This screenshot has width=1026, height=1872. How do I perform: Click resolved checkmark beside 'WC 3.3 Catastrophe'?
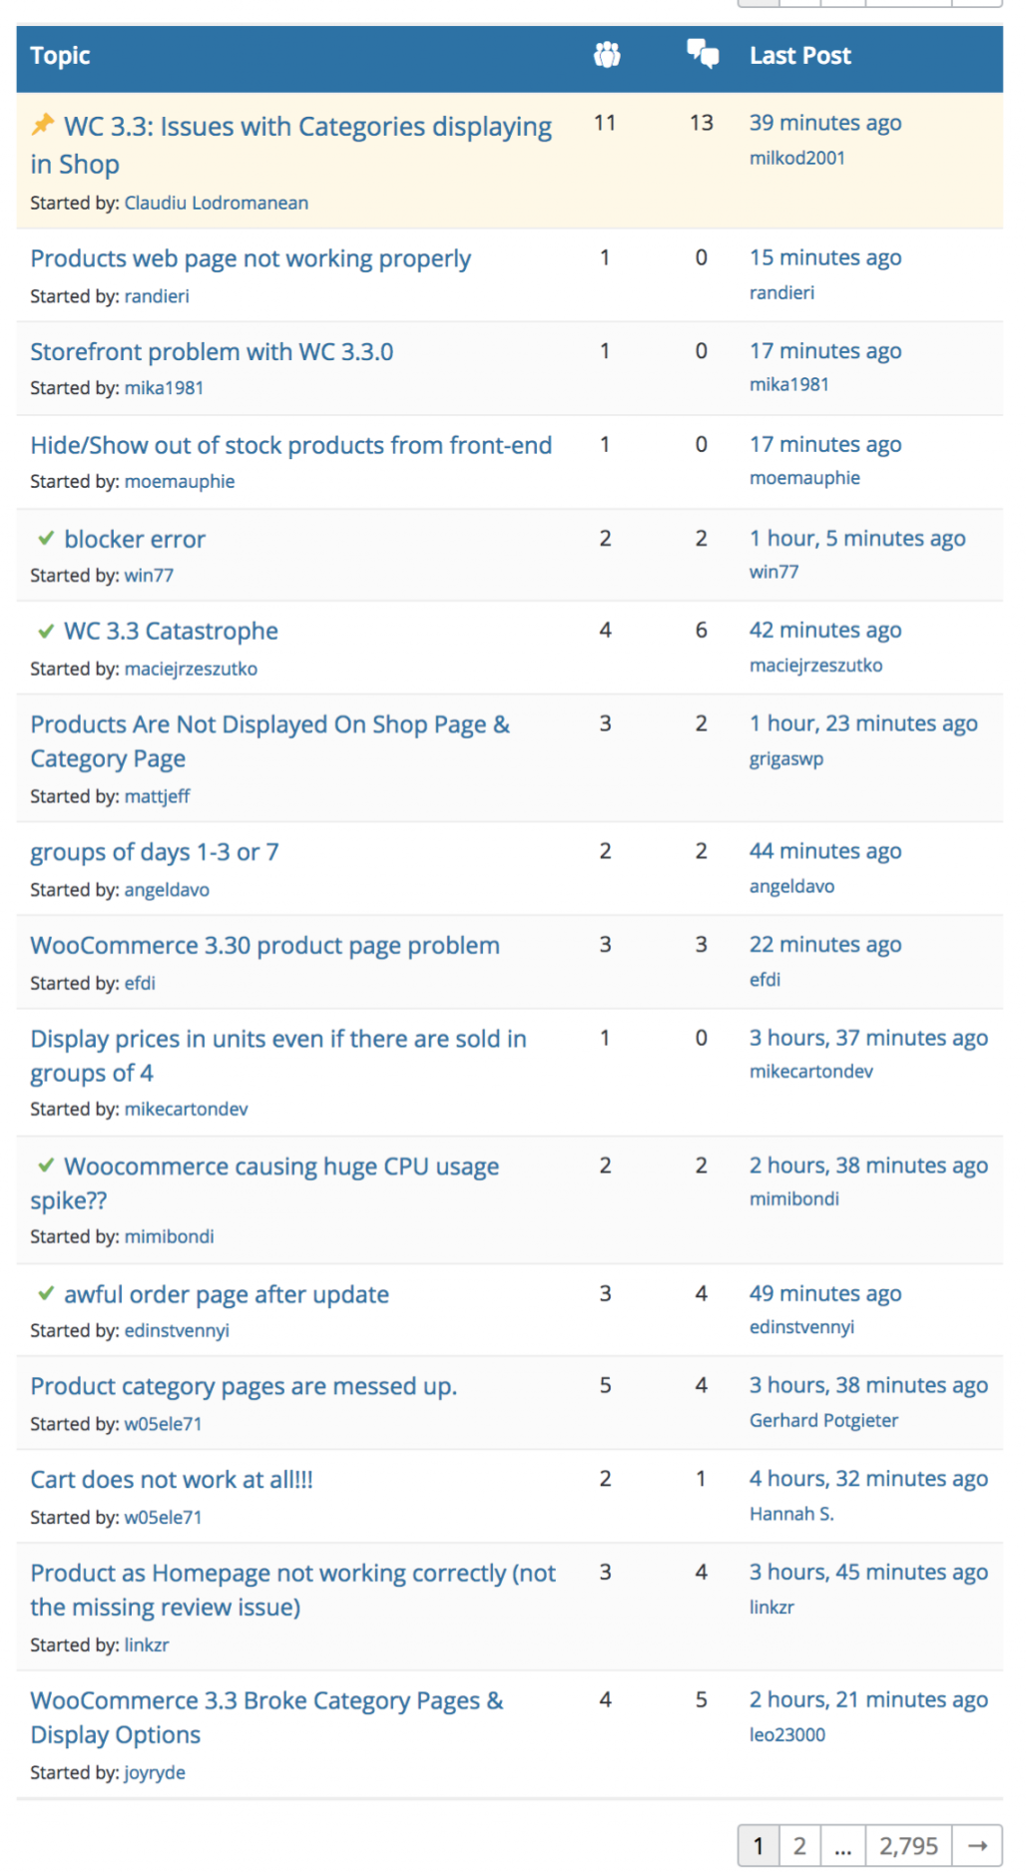45,632
